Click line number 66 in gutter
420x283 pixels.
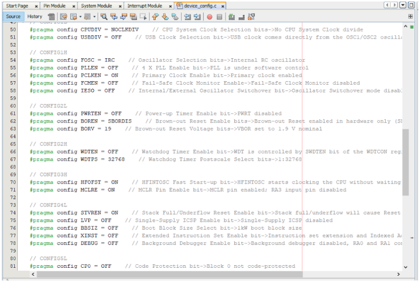pyautogui.click(x=13, y=152)
